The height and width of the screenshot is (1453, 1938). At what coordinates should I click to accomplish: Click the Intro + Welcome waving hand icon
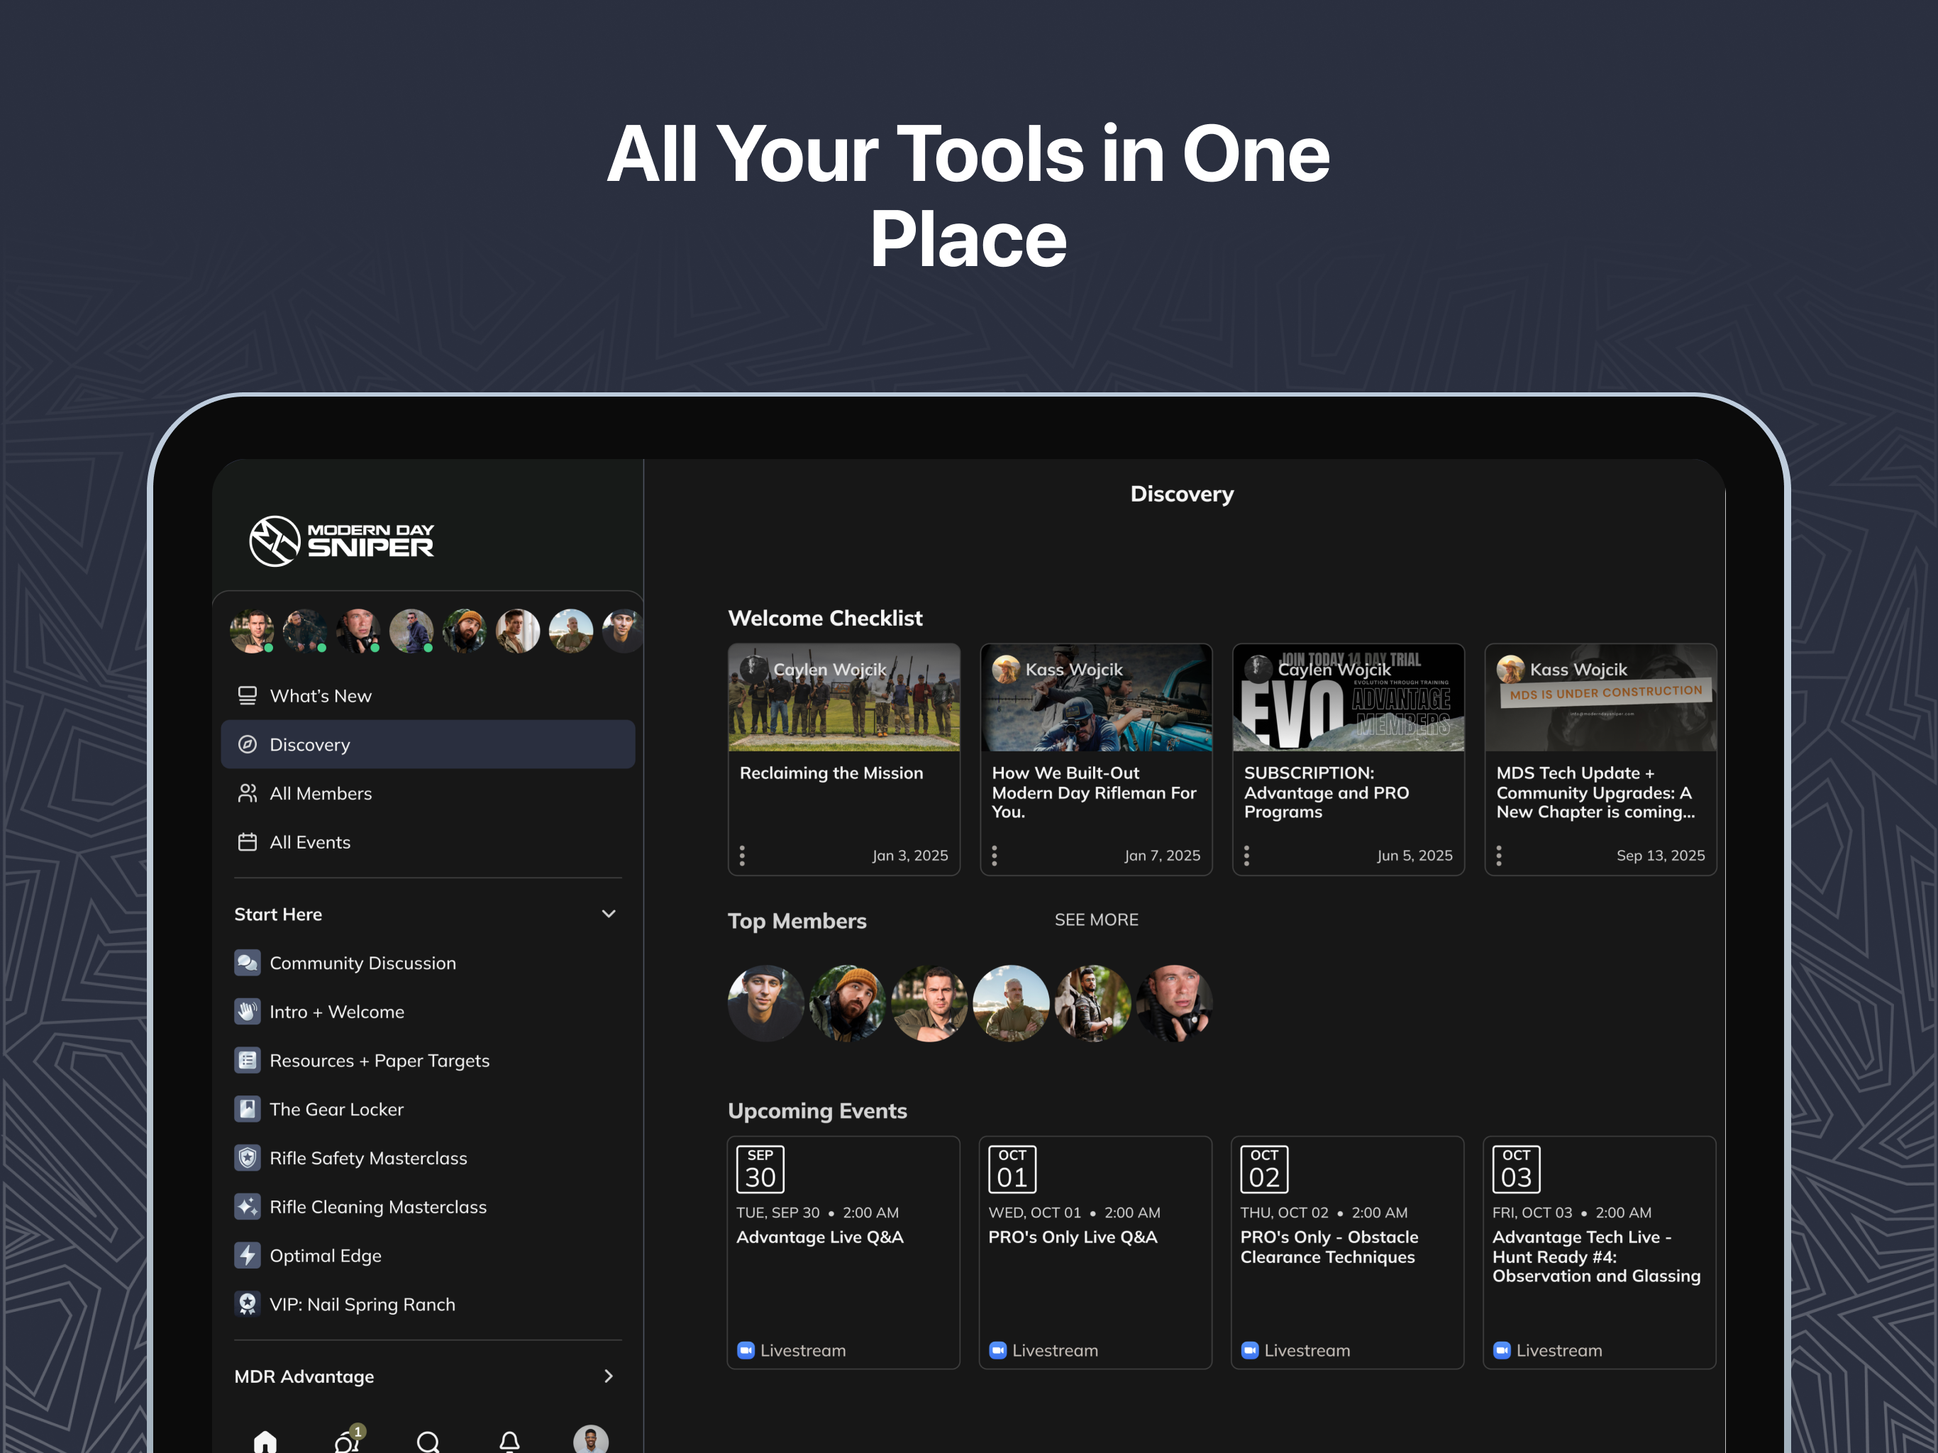[x=248, y=1012]
